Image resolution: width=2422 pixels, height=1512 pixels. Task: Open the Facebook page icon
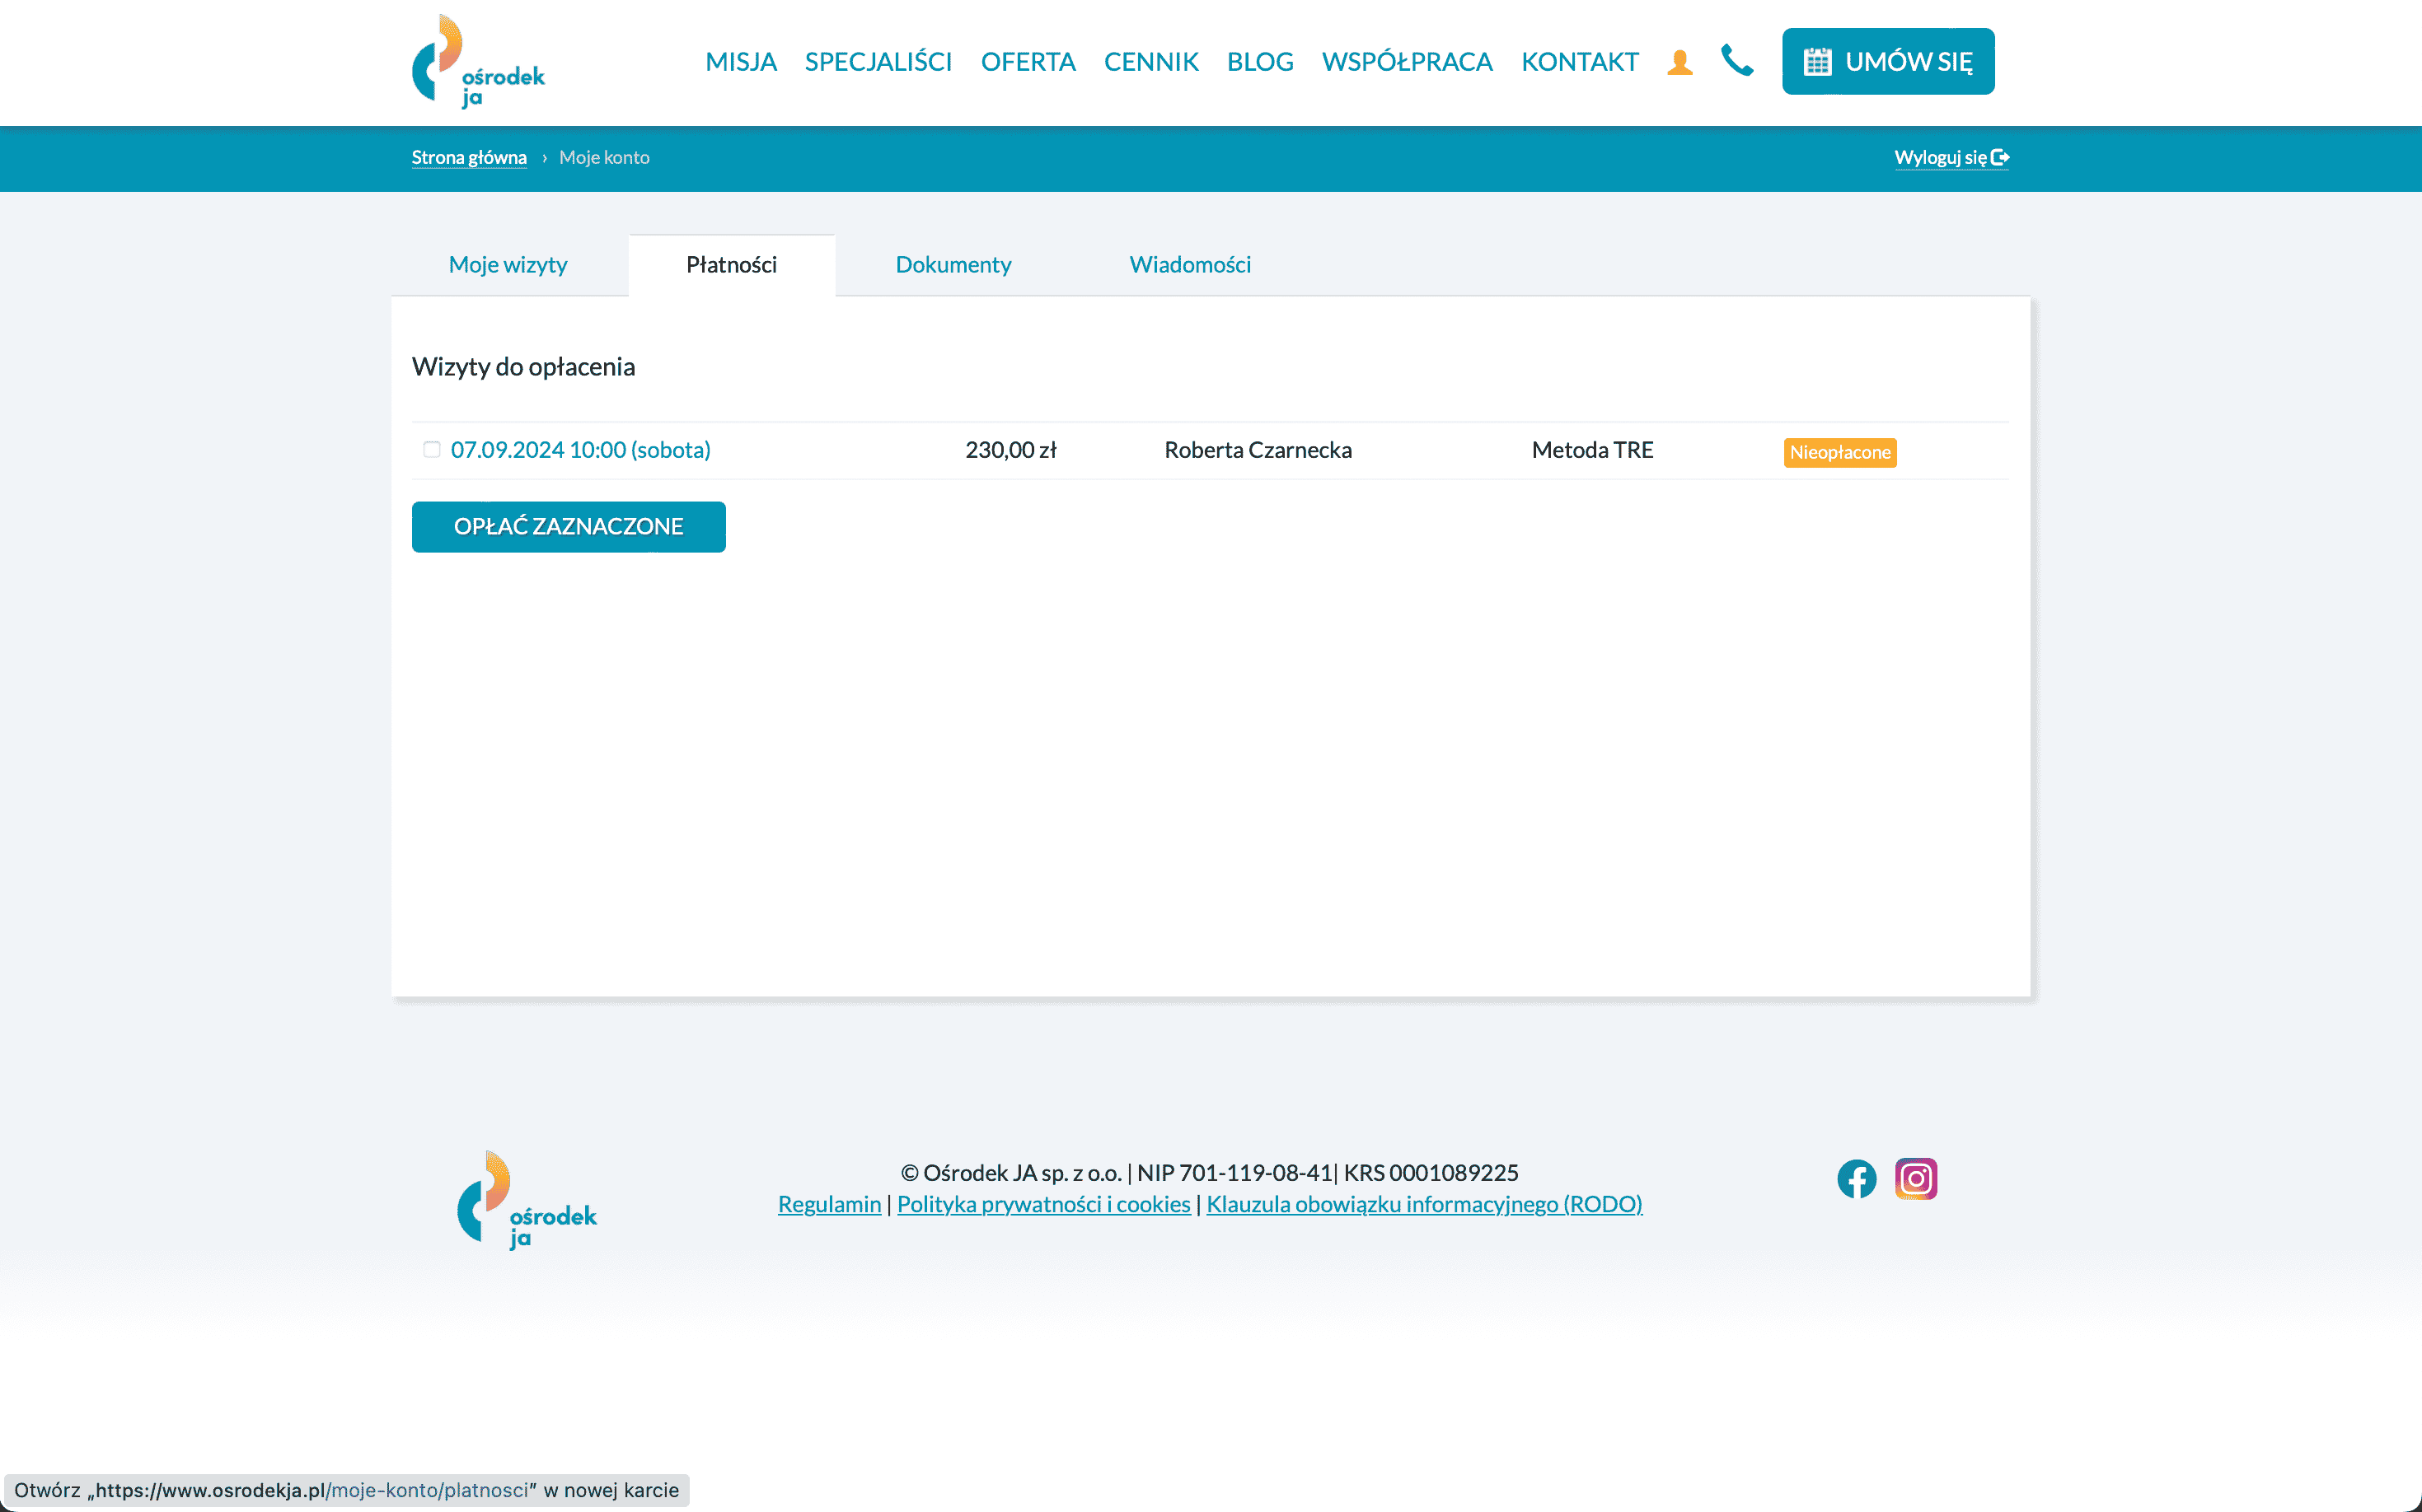(x=1857, y=1179)
